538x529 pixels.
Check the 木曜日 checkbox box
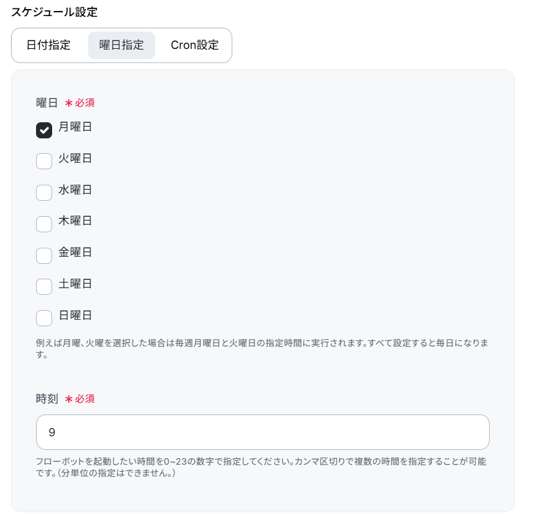[x=44, y=224]
